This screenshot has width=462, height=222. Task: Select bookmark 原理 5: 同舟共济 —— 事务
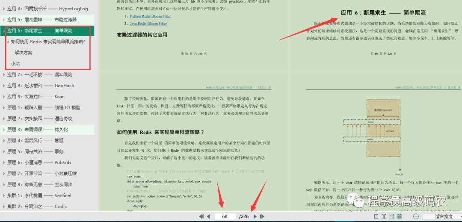point(36,151)
